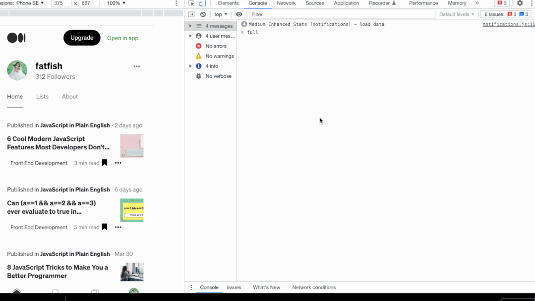
Task: Click the Medium bottom search icon
Action: (x=55, y=291)
